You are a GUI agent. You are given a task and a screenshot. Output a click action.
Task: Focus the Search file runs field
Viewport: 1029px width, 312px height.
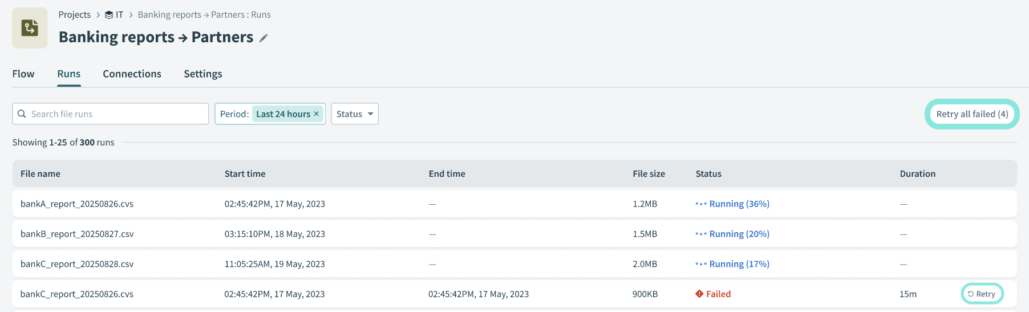tap(117, 114)
